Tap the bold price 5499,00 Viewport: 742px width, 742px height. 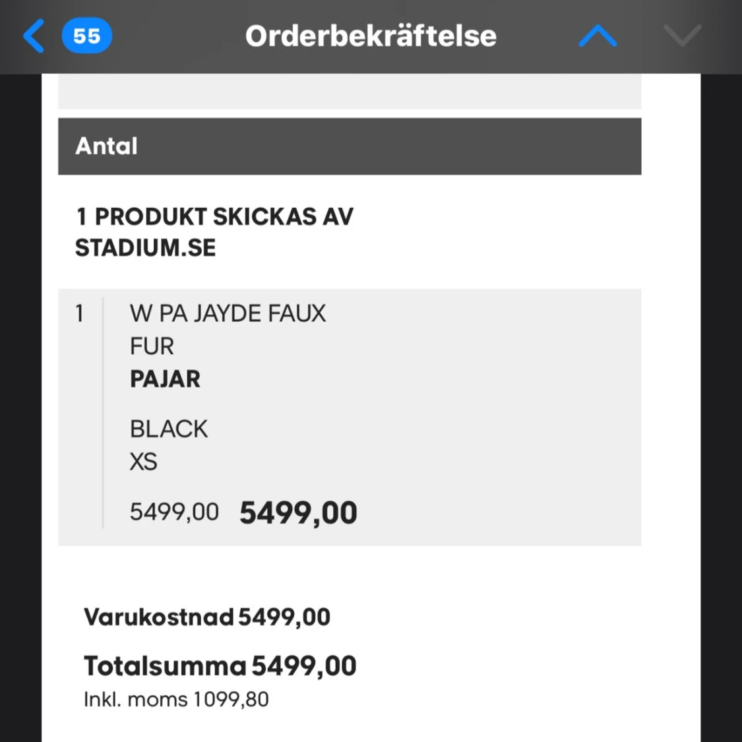tap(298, 513)
